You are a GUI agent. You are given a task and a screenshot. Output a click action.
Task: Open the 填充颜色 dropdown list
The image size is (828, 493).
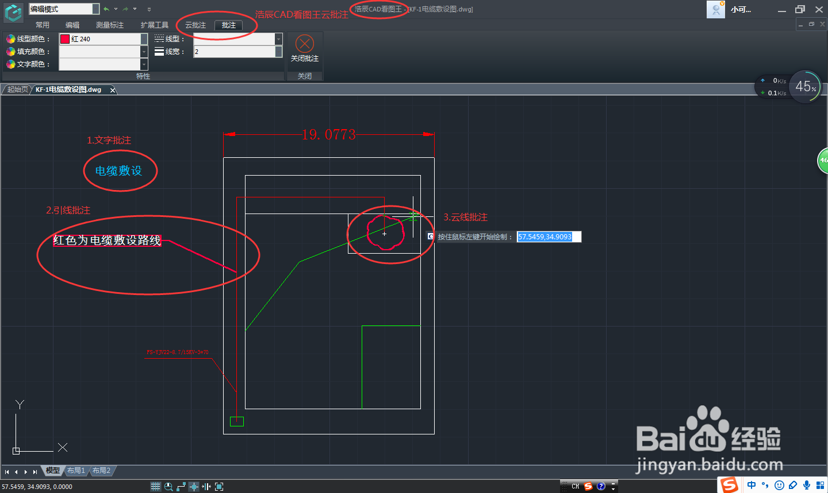tap(144, 52)
